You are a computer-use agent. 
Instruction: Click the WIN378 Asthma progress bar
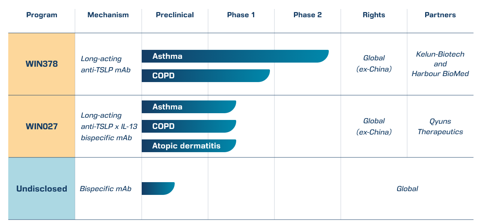(235, 56)
